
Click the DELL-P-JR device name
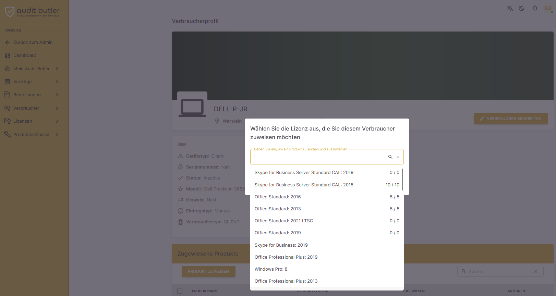pos(231,109)
